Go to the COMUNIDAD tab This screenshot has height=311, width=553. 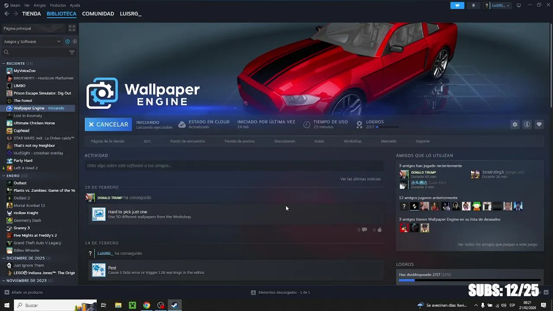(98, 14)
